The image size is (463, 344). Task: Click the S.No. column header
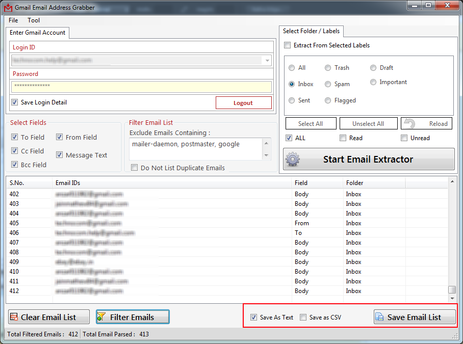(29, 183)
